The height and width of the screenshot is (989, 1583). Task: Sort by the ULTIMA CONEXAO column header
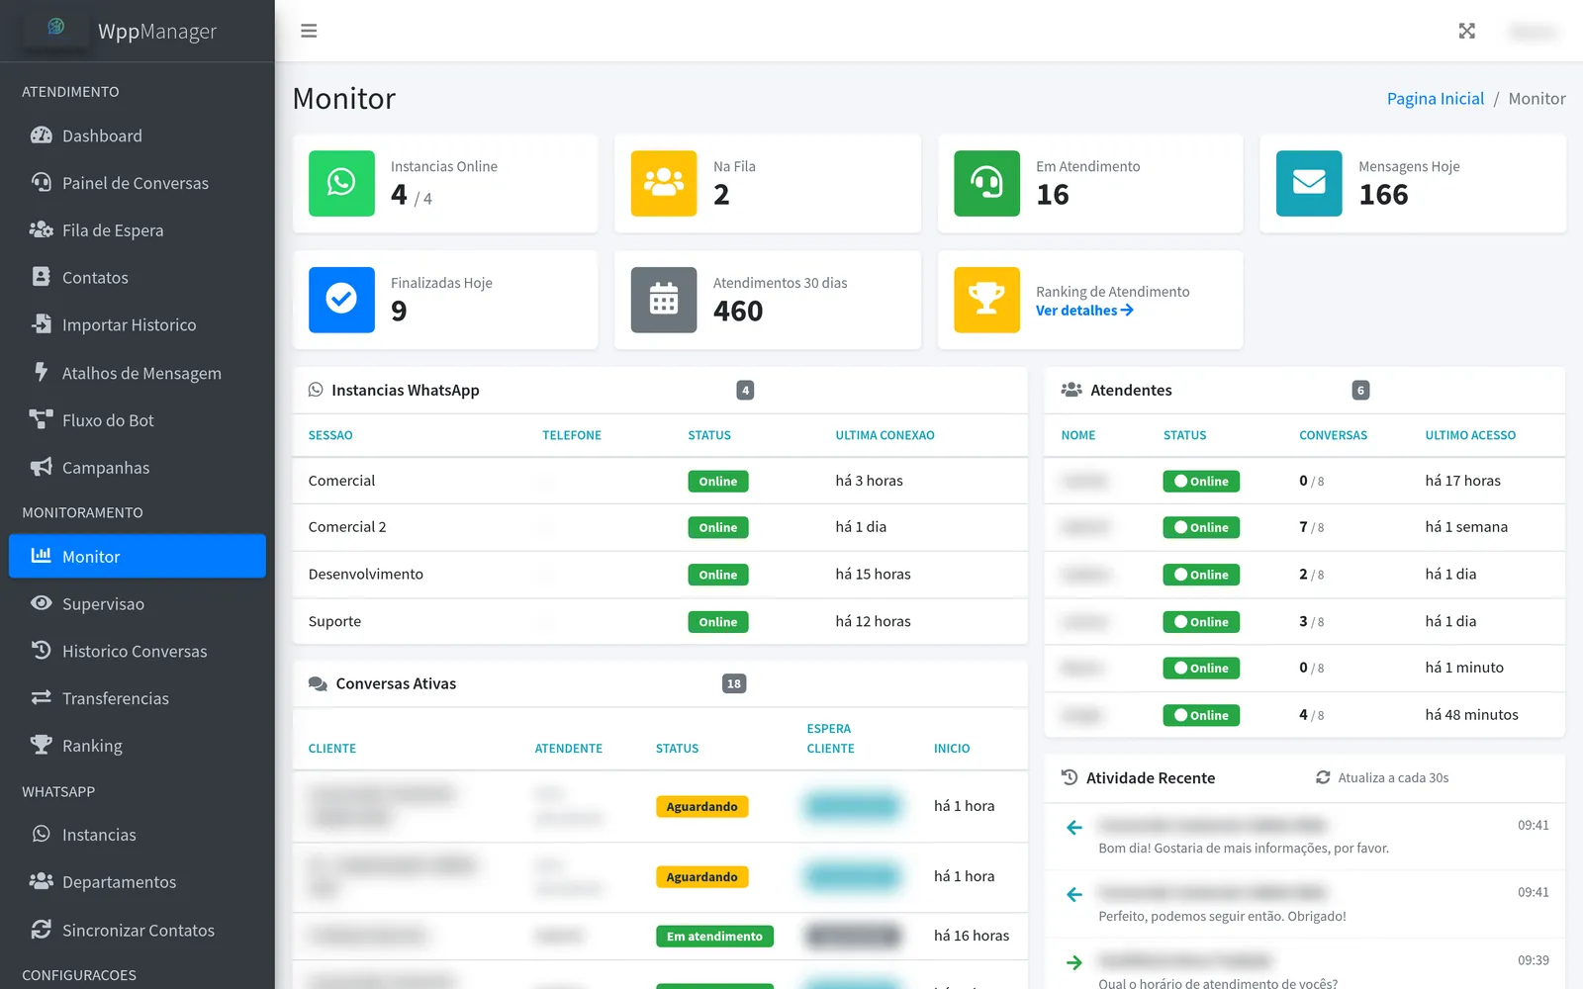[885, 435]
